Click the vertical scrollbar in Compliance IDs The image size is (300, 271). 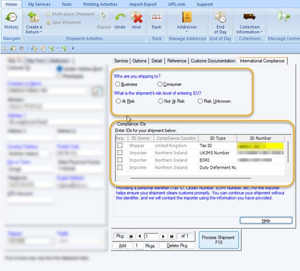point(288,152)
